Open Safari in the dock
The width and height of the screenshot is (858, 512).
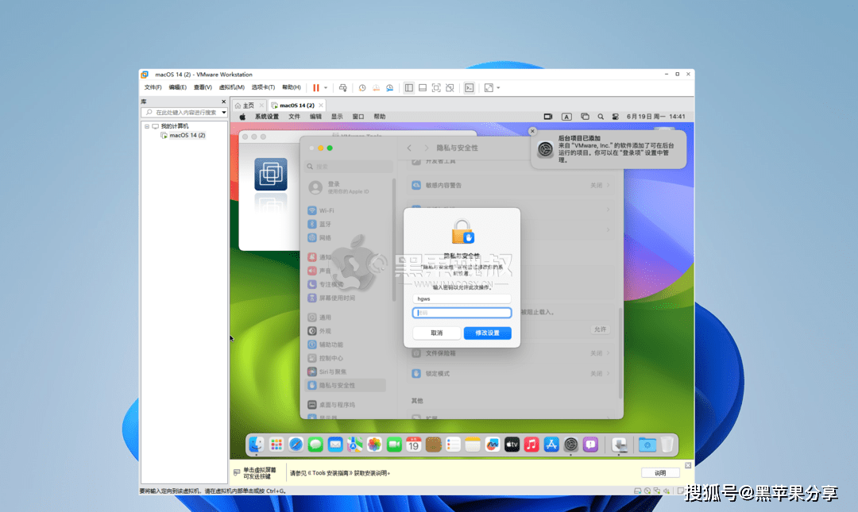(296, 445)
